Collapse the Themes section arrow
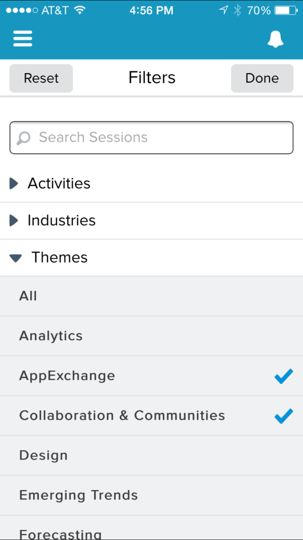This screenshot has width=303, height=540. (x=16, y=258)
